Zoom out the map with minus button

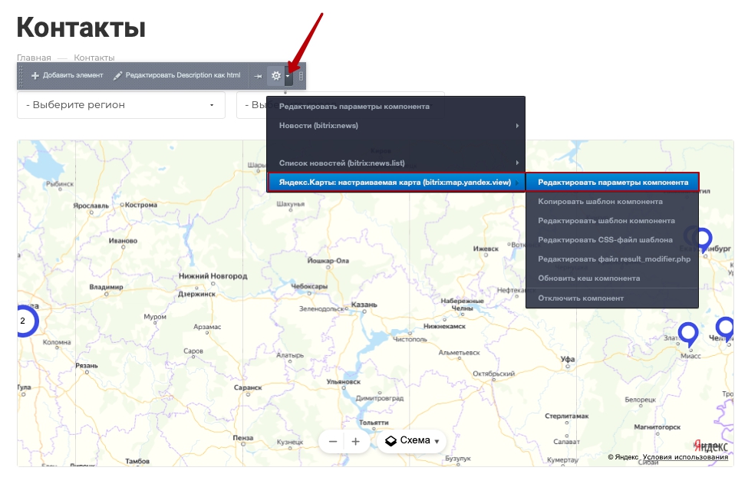(x=333, y=442)
